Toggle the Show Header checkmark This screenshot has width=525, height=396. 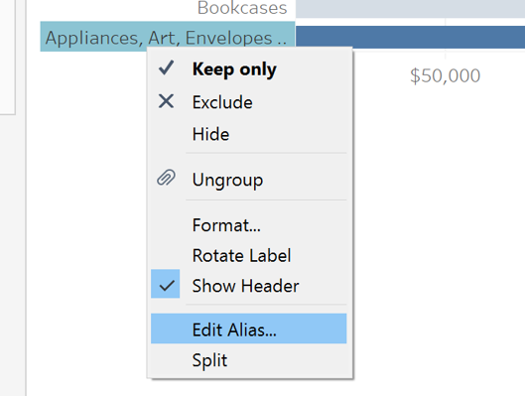click(x=166, y=284)
